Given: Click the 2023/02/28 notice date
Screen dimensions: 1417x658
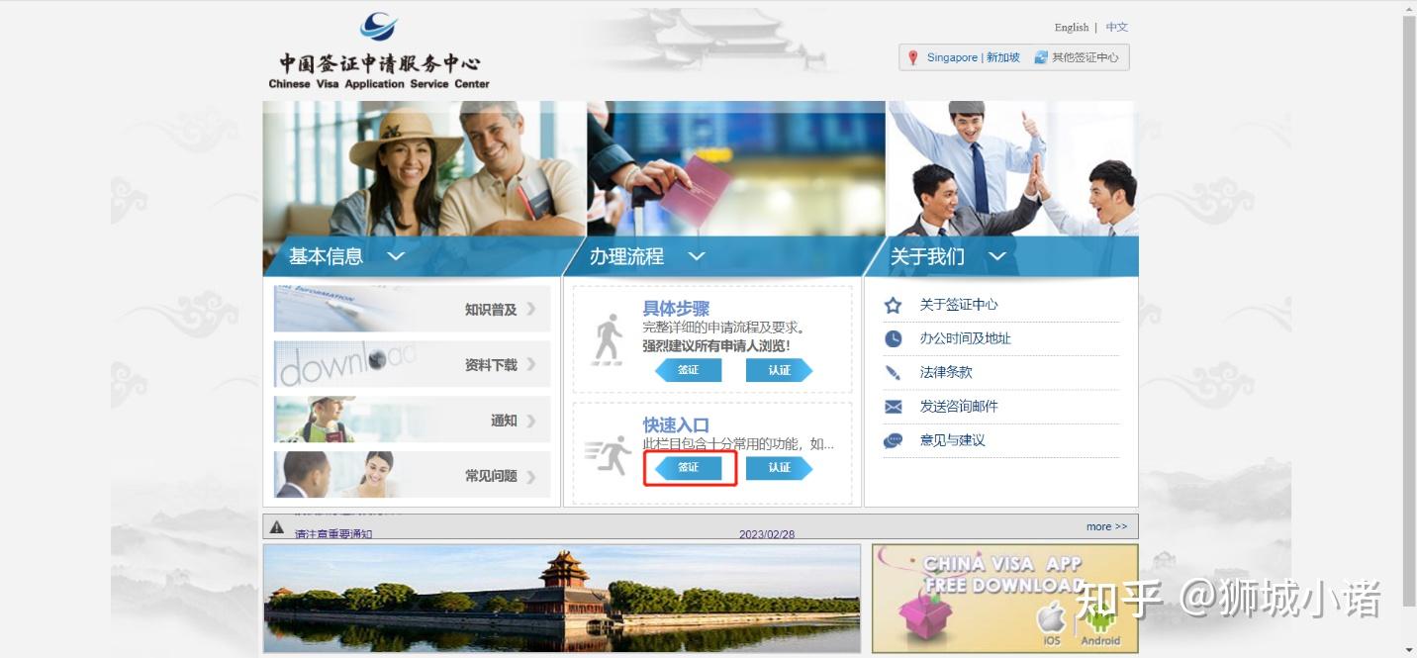Looking at the screenshot, I should (767, 534).
